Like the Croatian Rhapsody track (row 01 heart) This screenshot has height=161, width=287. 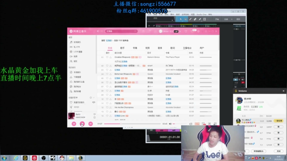[x=107, y=57]
